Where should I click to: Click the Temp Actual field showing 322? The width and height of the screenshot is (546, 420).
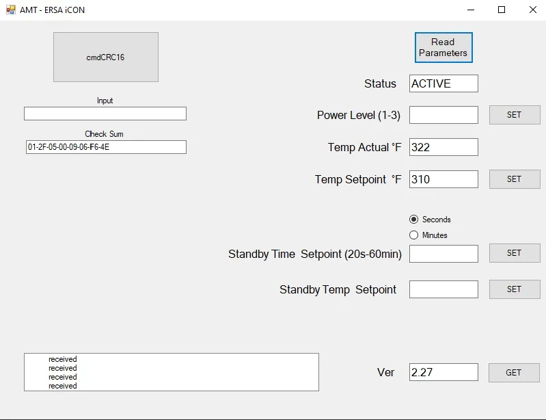click(443, 147)
